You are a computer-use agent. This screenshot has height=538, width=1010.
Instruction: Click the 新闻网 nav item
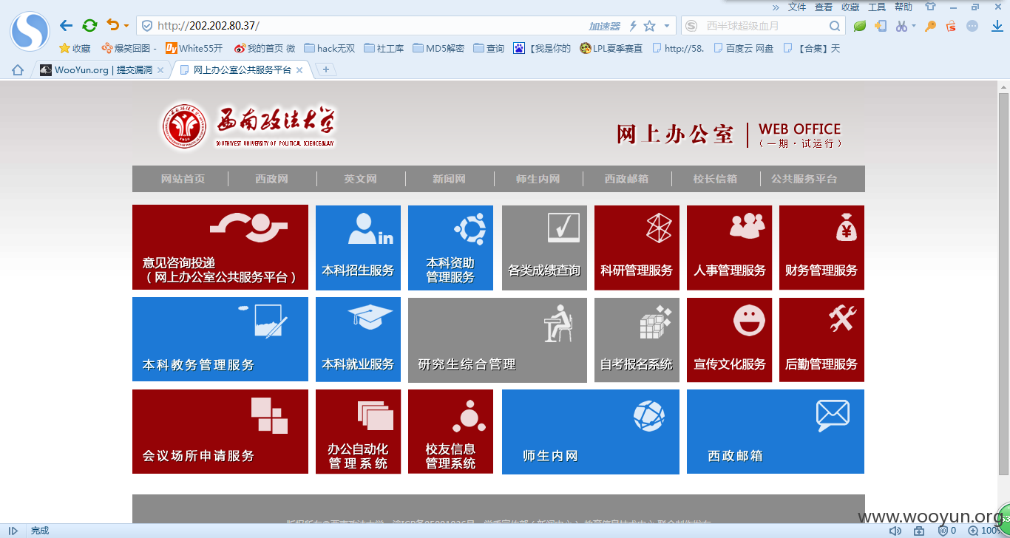(x=449, y=179)
